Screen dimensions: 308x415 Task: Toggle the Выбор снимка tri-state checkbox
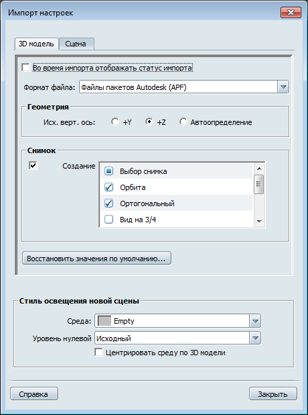pos(108,171)
